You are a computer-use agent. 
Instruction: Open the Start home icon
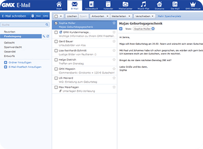pos(59,5)
